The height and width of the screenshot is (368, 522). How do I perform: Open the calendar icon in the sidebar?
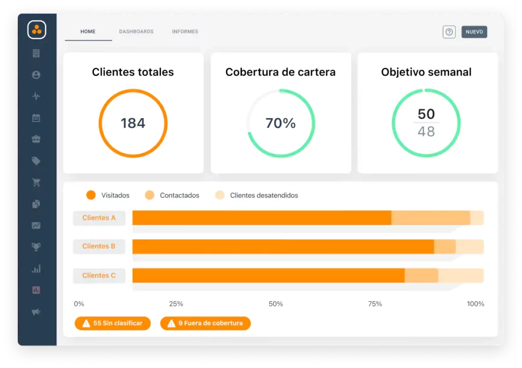coord(36,118)
